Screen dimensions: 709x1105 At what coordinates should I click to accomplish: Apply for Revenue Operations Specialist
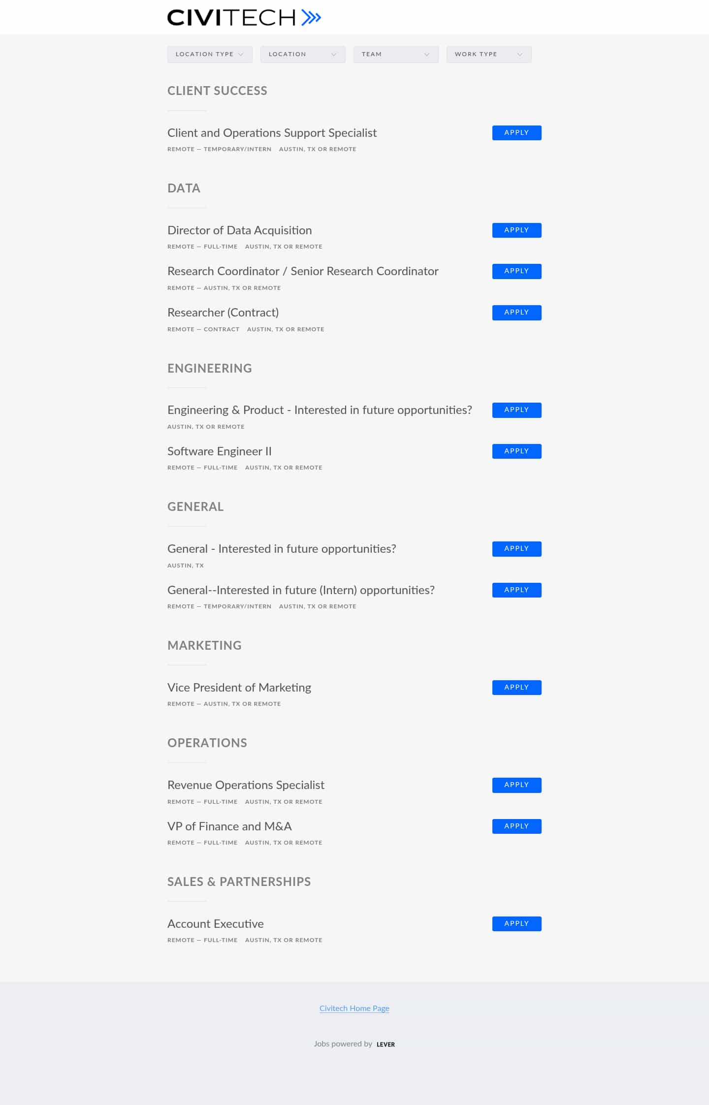click(516, 785)
